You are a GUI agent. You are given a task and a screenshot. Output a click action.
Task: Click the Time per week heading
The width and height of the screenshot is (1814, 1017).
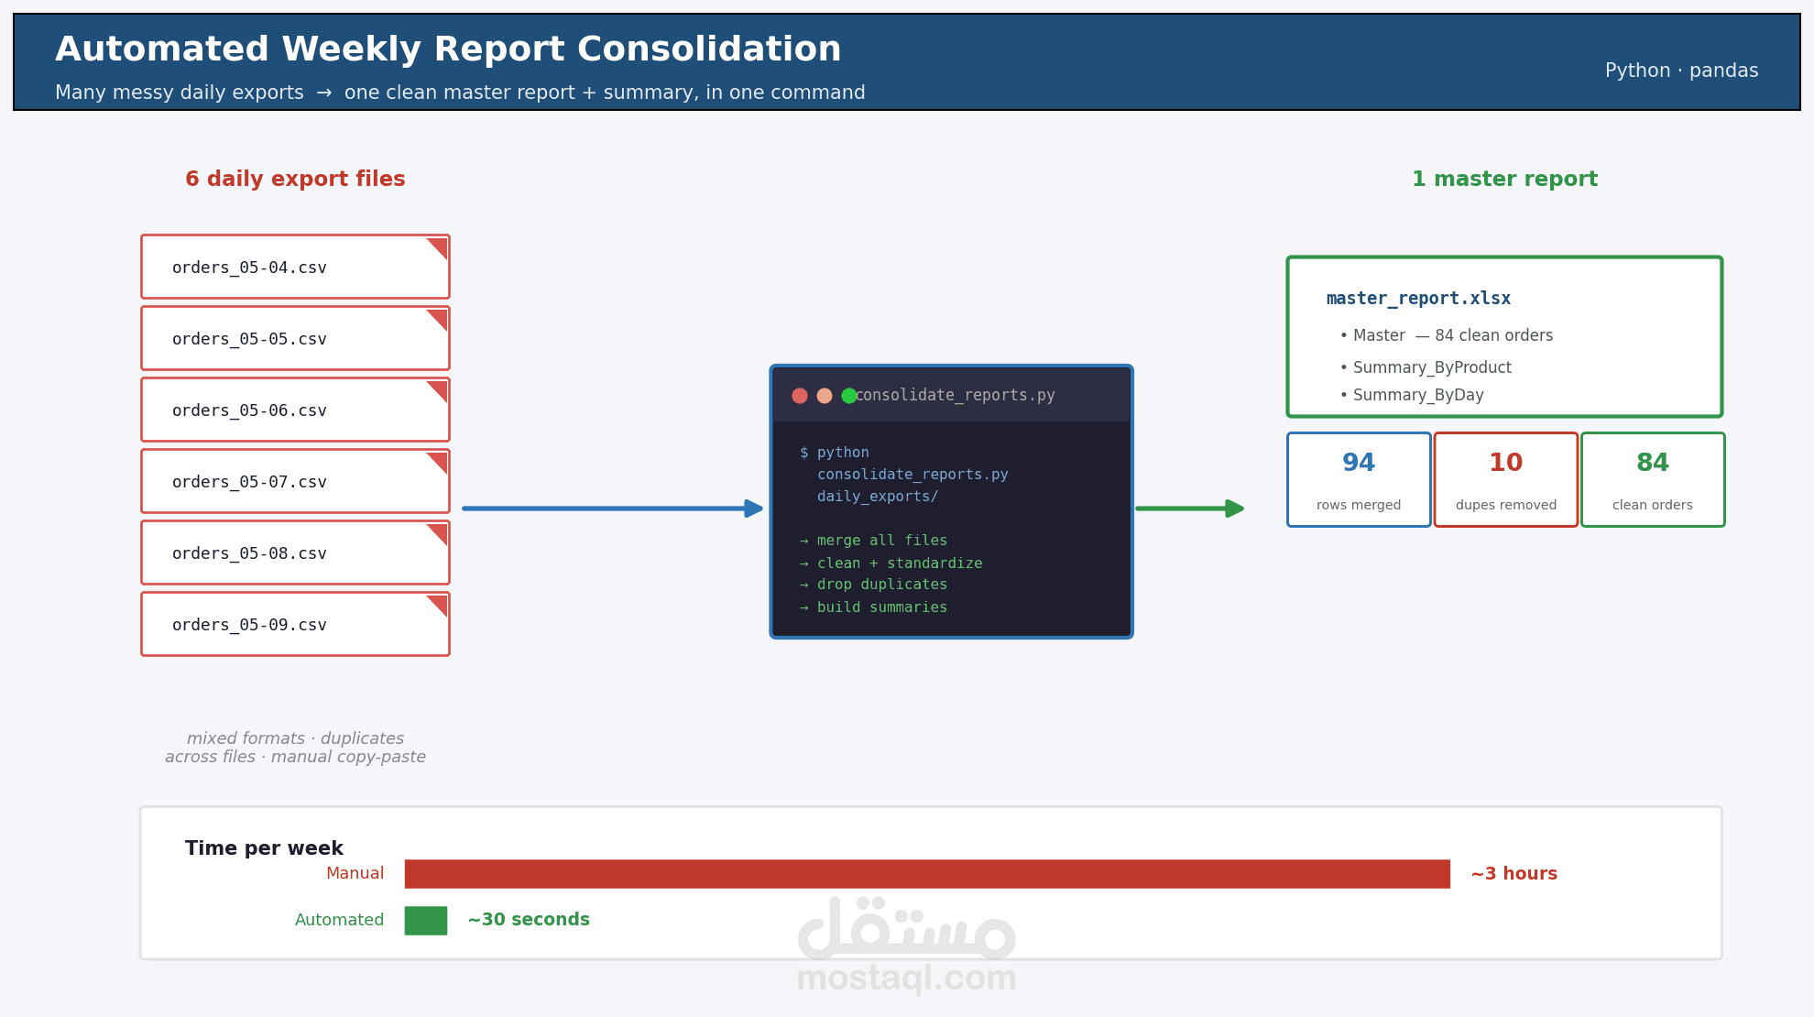264,848
